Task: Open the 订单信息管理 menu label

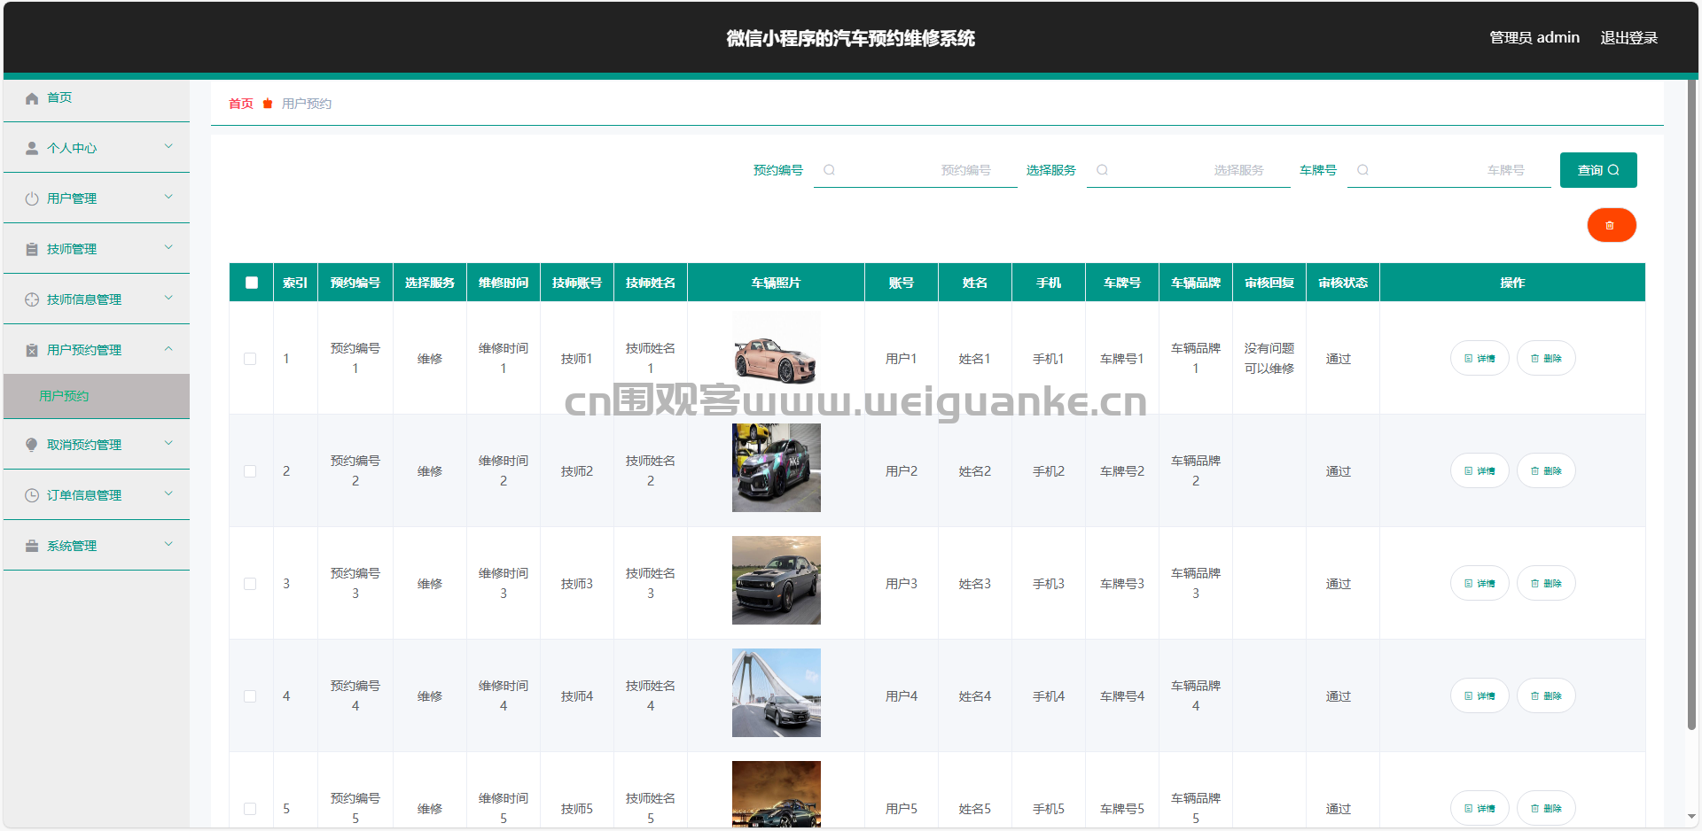Action: pyautogui.click(x=84, y=495)
